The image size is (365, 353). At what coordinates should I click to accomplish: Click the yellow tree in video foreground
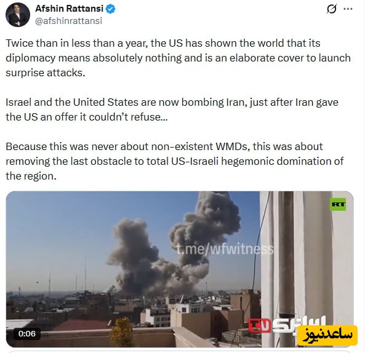(x=121, y=331)
